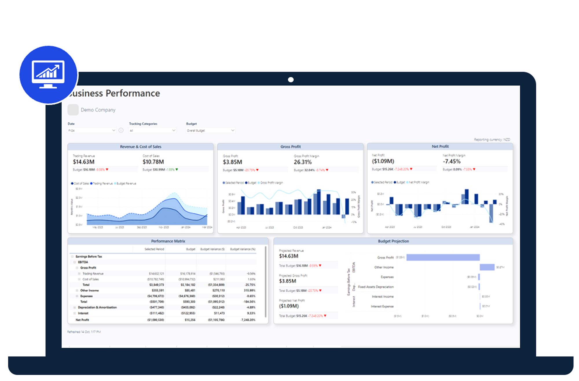Open the Tracking Categories dropdown
The height and width of the screenshot is (381, 579).
pos(152,131)
